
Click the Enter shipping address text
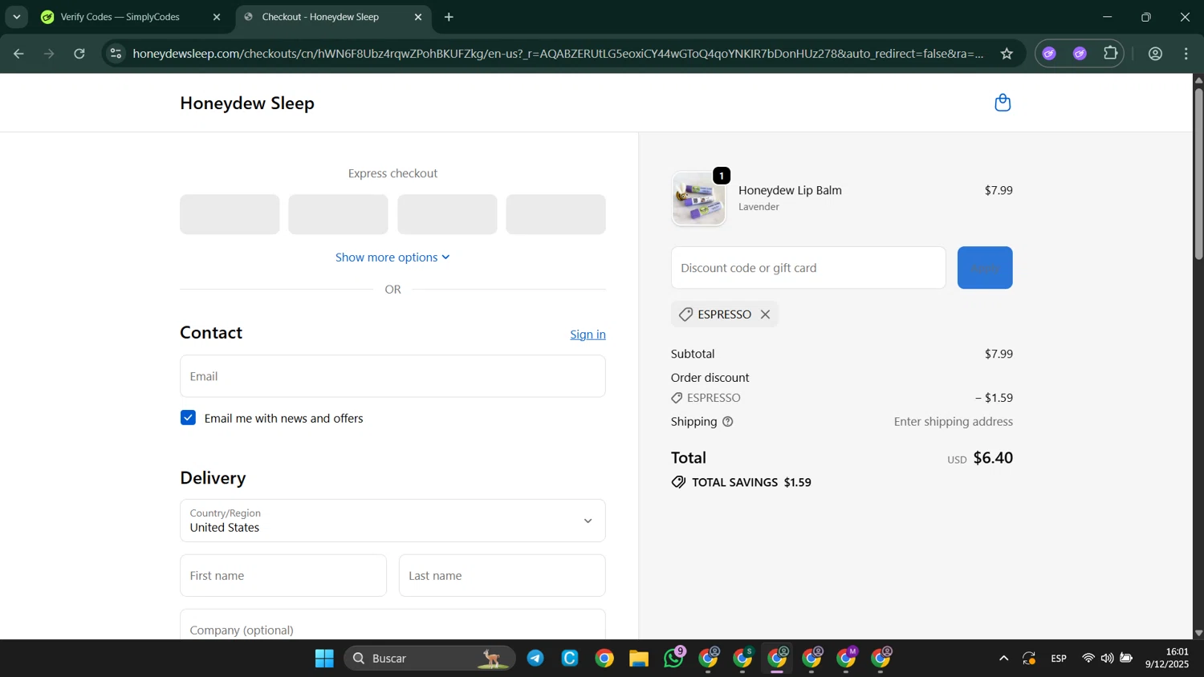pos(954,422)
